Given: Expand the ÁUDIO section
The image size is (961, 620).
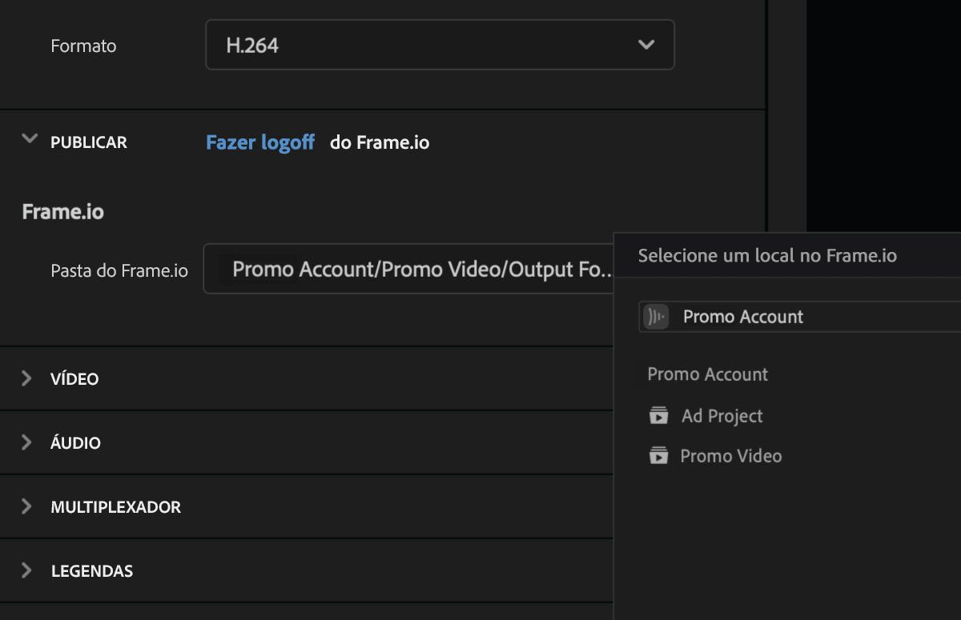Looking at the screenshot, I should [x=26, y=442].
